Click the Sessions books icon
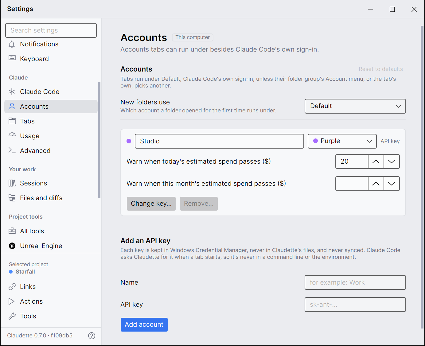 [x=12, y=183]
